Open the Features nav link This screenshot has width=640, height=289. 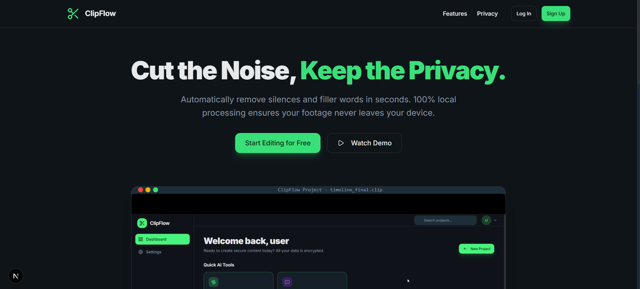(x=455, y=14)
